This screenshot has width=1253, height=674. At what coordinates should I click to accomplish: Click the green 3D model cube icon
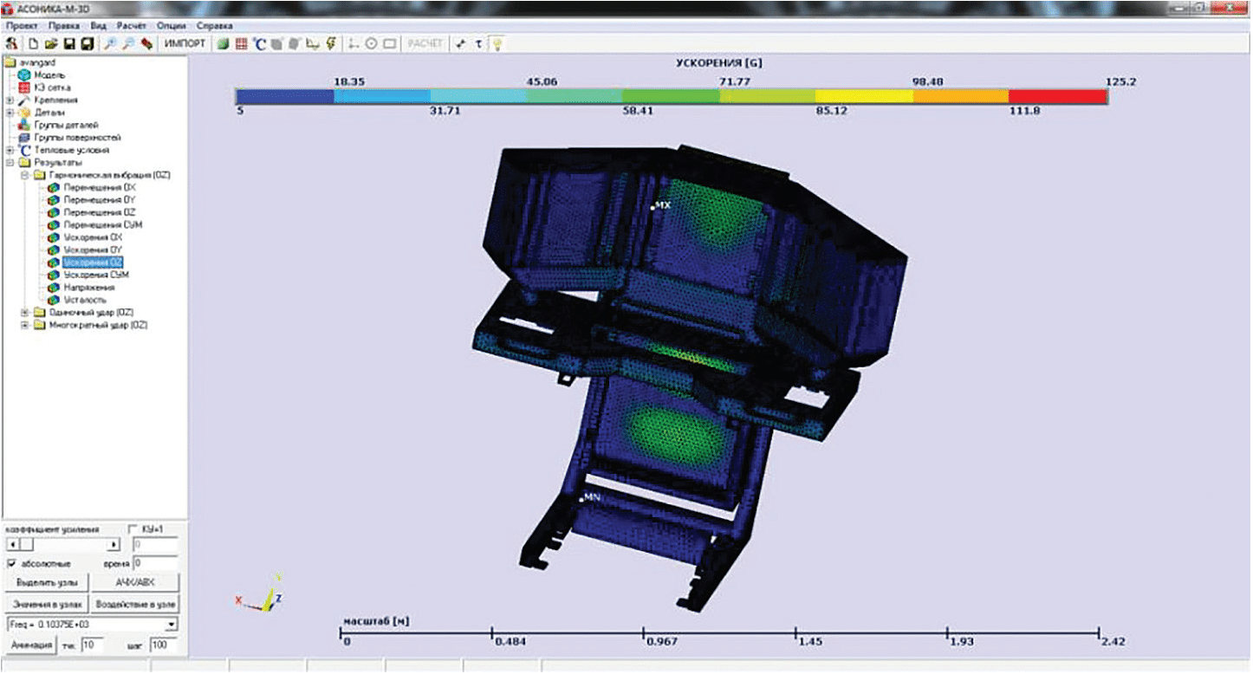pyautogui.click(x=224, y=43)
